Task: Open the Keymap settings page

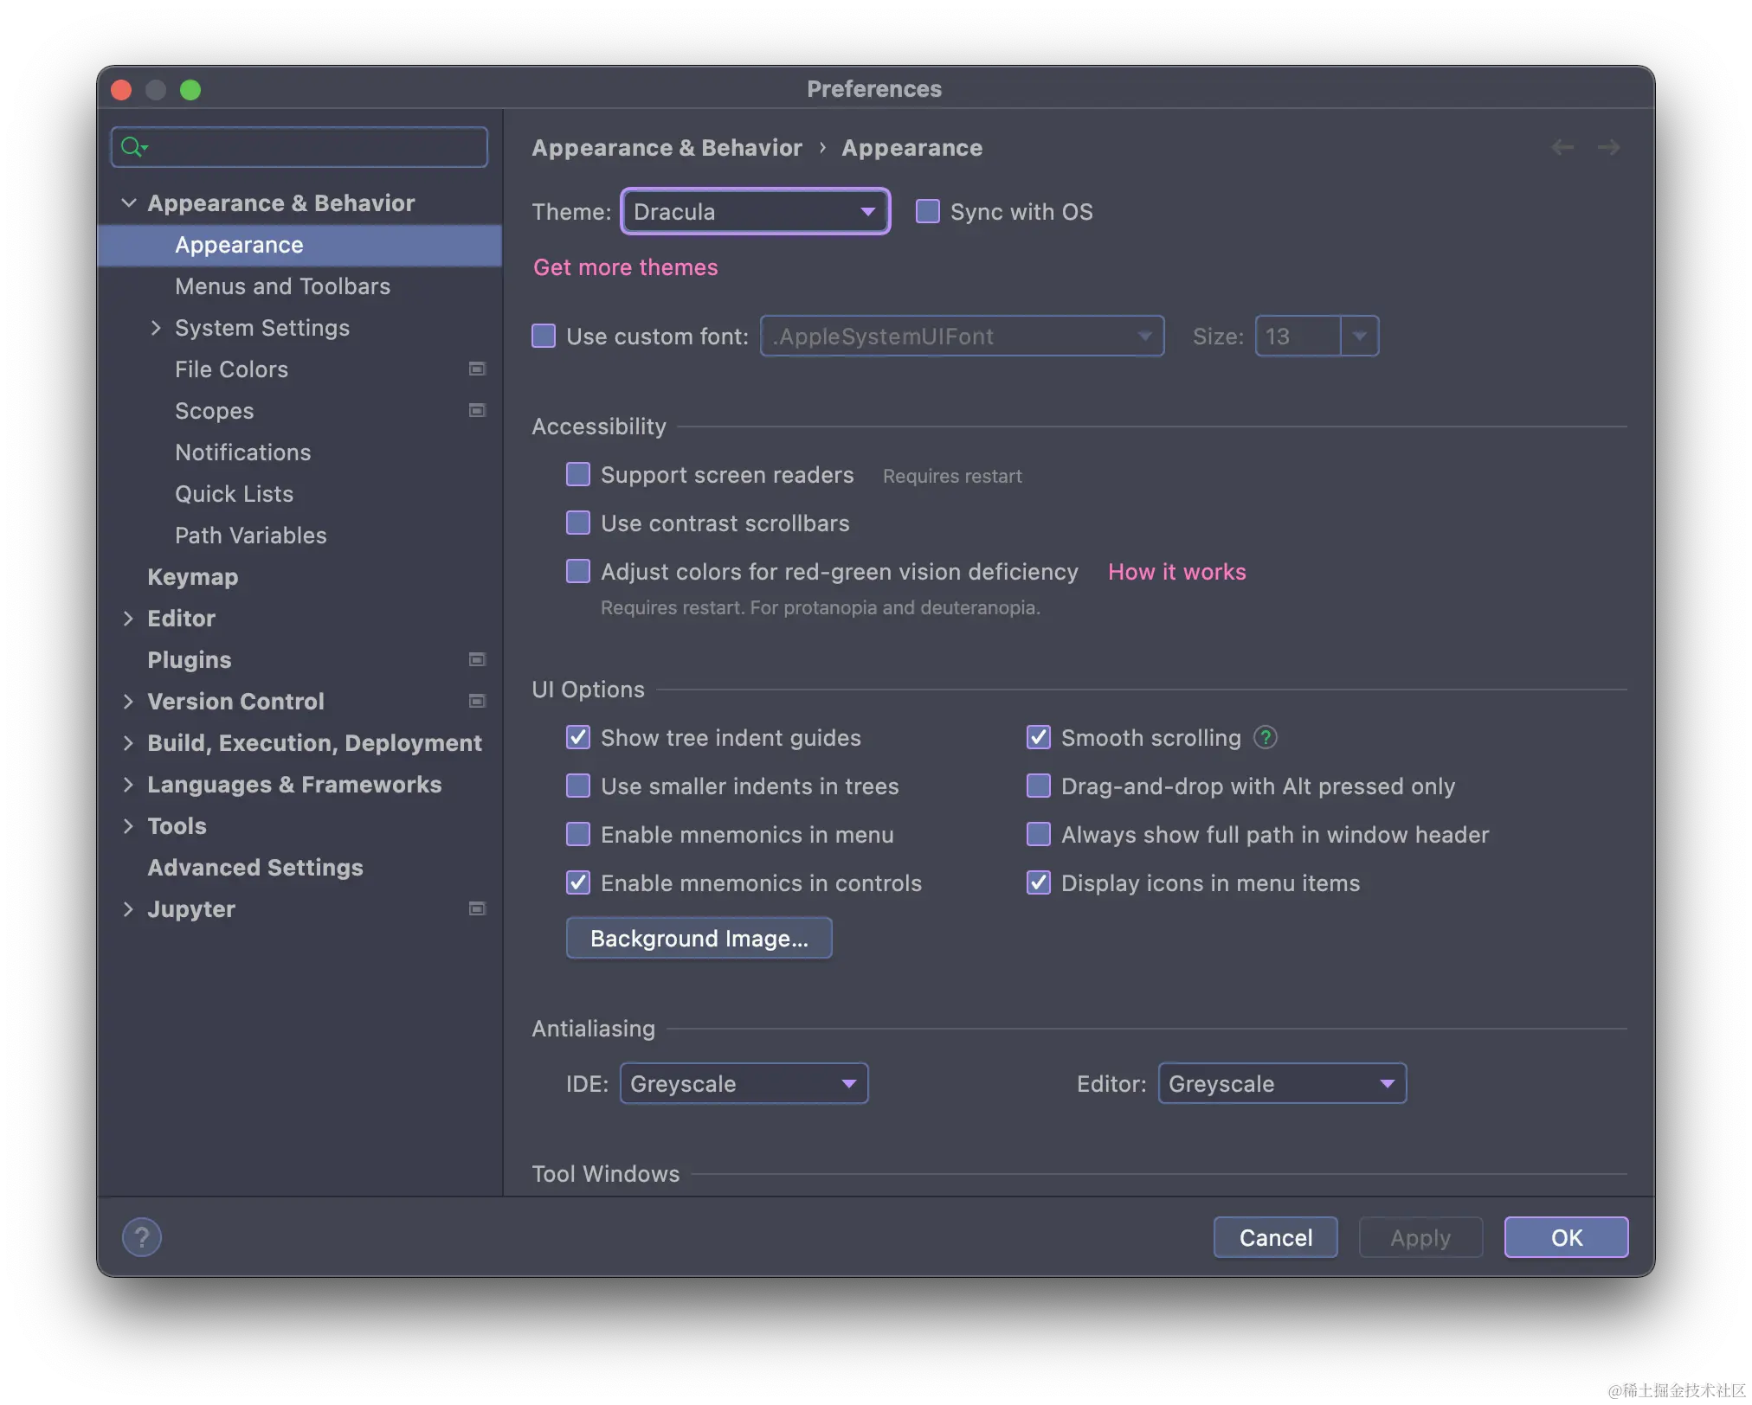Action: click(192, 577)
